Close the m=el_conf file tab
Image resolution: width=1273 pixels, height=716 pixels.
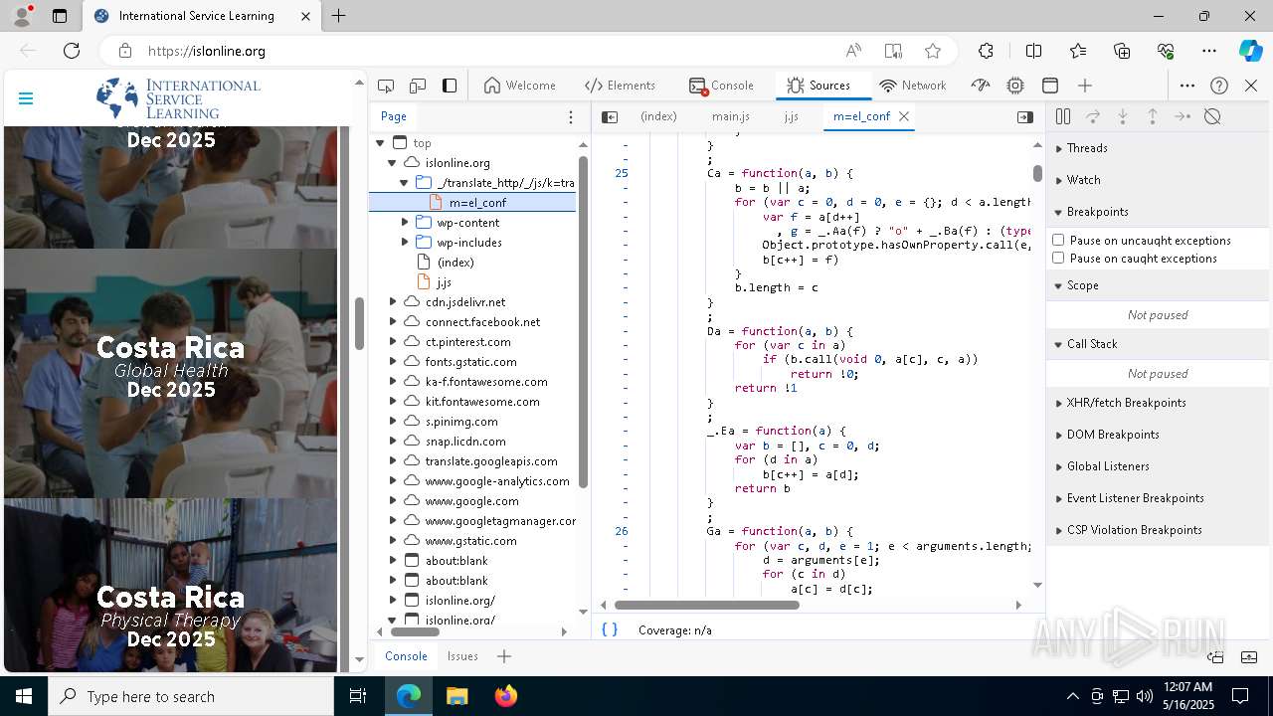[x=904, y=116]
